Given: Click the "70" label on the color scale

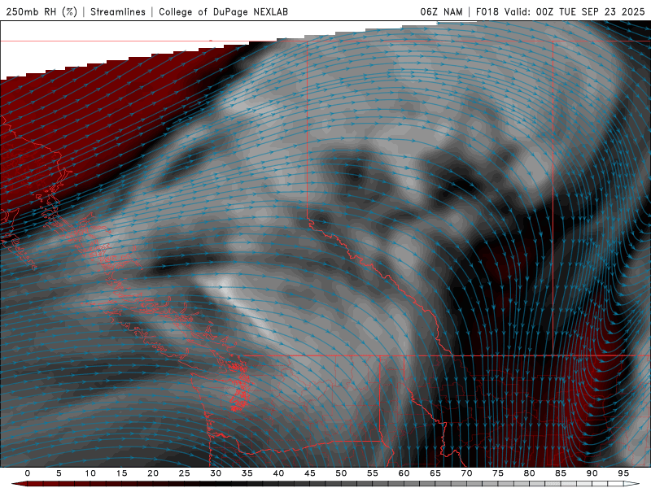Looking at the screenshot, I should point(466,473).
